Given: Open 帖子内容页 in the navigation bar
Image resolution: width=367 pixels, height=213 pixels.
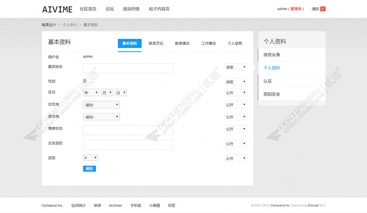Looking at the screenshot, I should coord(159,9).
